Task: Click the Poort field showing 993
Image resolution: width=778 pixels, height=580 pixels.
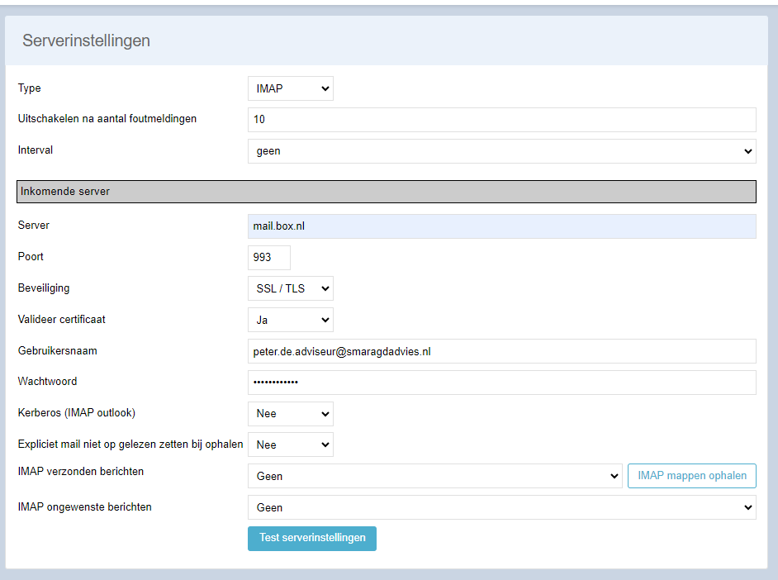Action: 269,258
